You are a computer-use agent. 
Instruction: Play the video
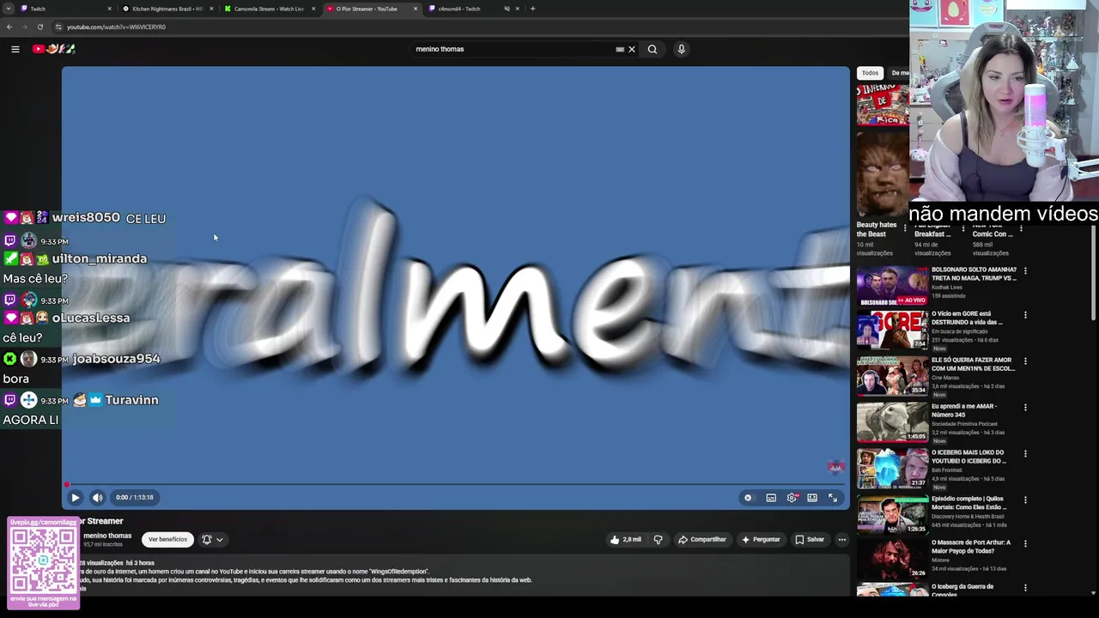click(76, 497)
